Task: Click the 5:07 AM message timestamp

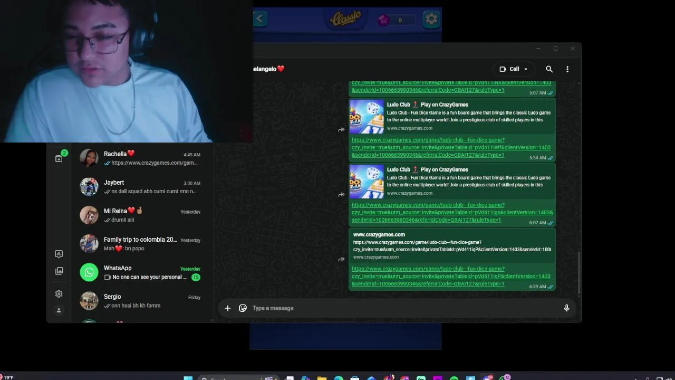Action: click(537, 93)
